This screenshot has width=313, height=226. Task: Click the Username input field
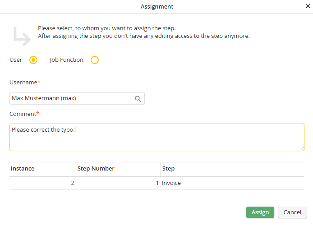77,98
